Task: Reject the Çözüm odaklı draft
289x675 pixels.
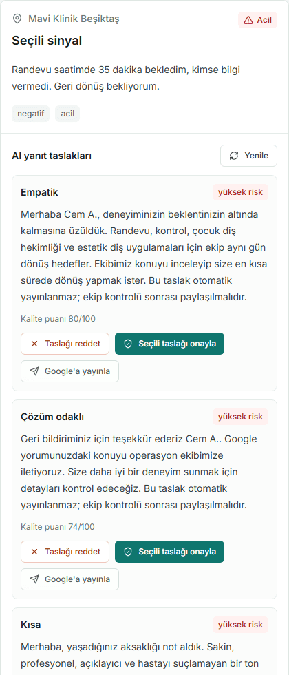Action: pyautogui.click(x=65, y=552)
